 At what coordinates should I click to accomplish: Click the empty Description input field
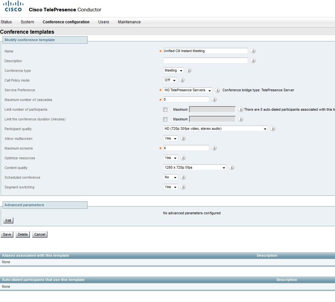pos(206,61)
